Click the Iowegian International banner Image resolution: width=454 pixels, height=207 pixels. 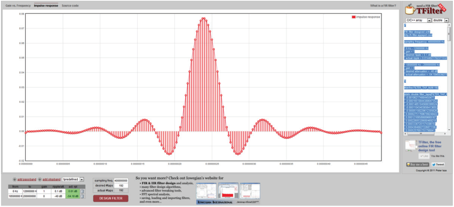coord(215,202)
